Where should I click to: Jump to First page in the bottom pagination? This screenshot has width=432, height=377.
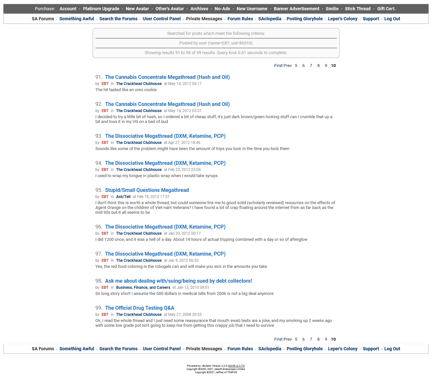coord(278,339)
